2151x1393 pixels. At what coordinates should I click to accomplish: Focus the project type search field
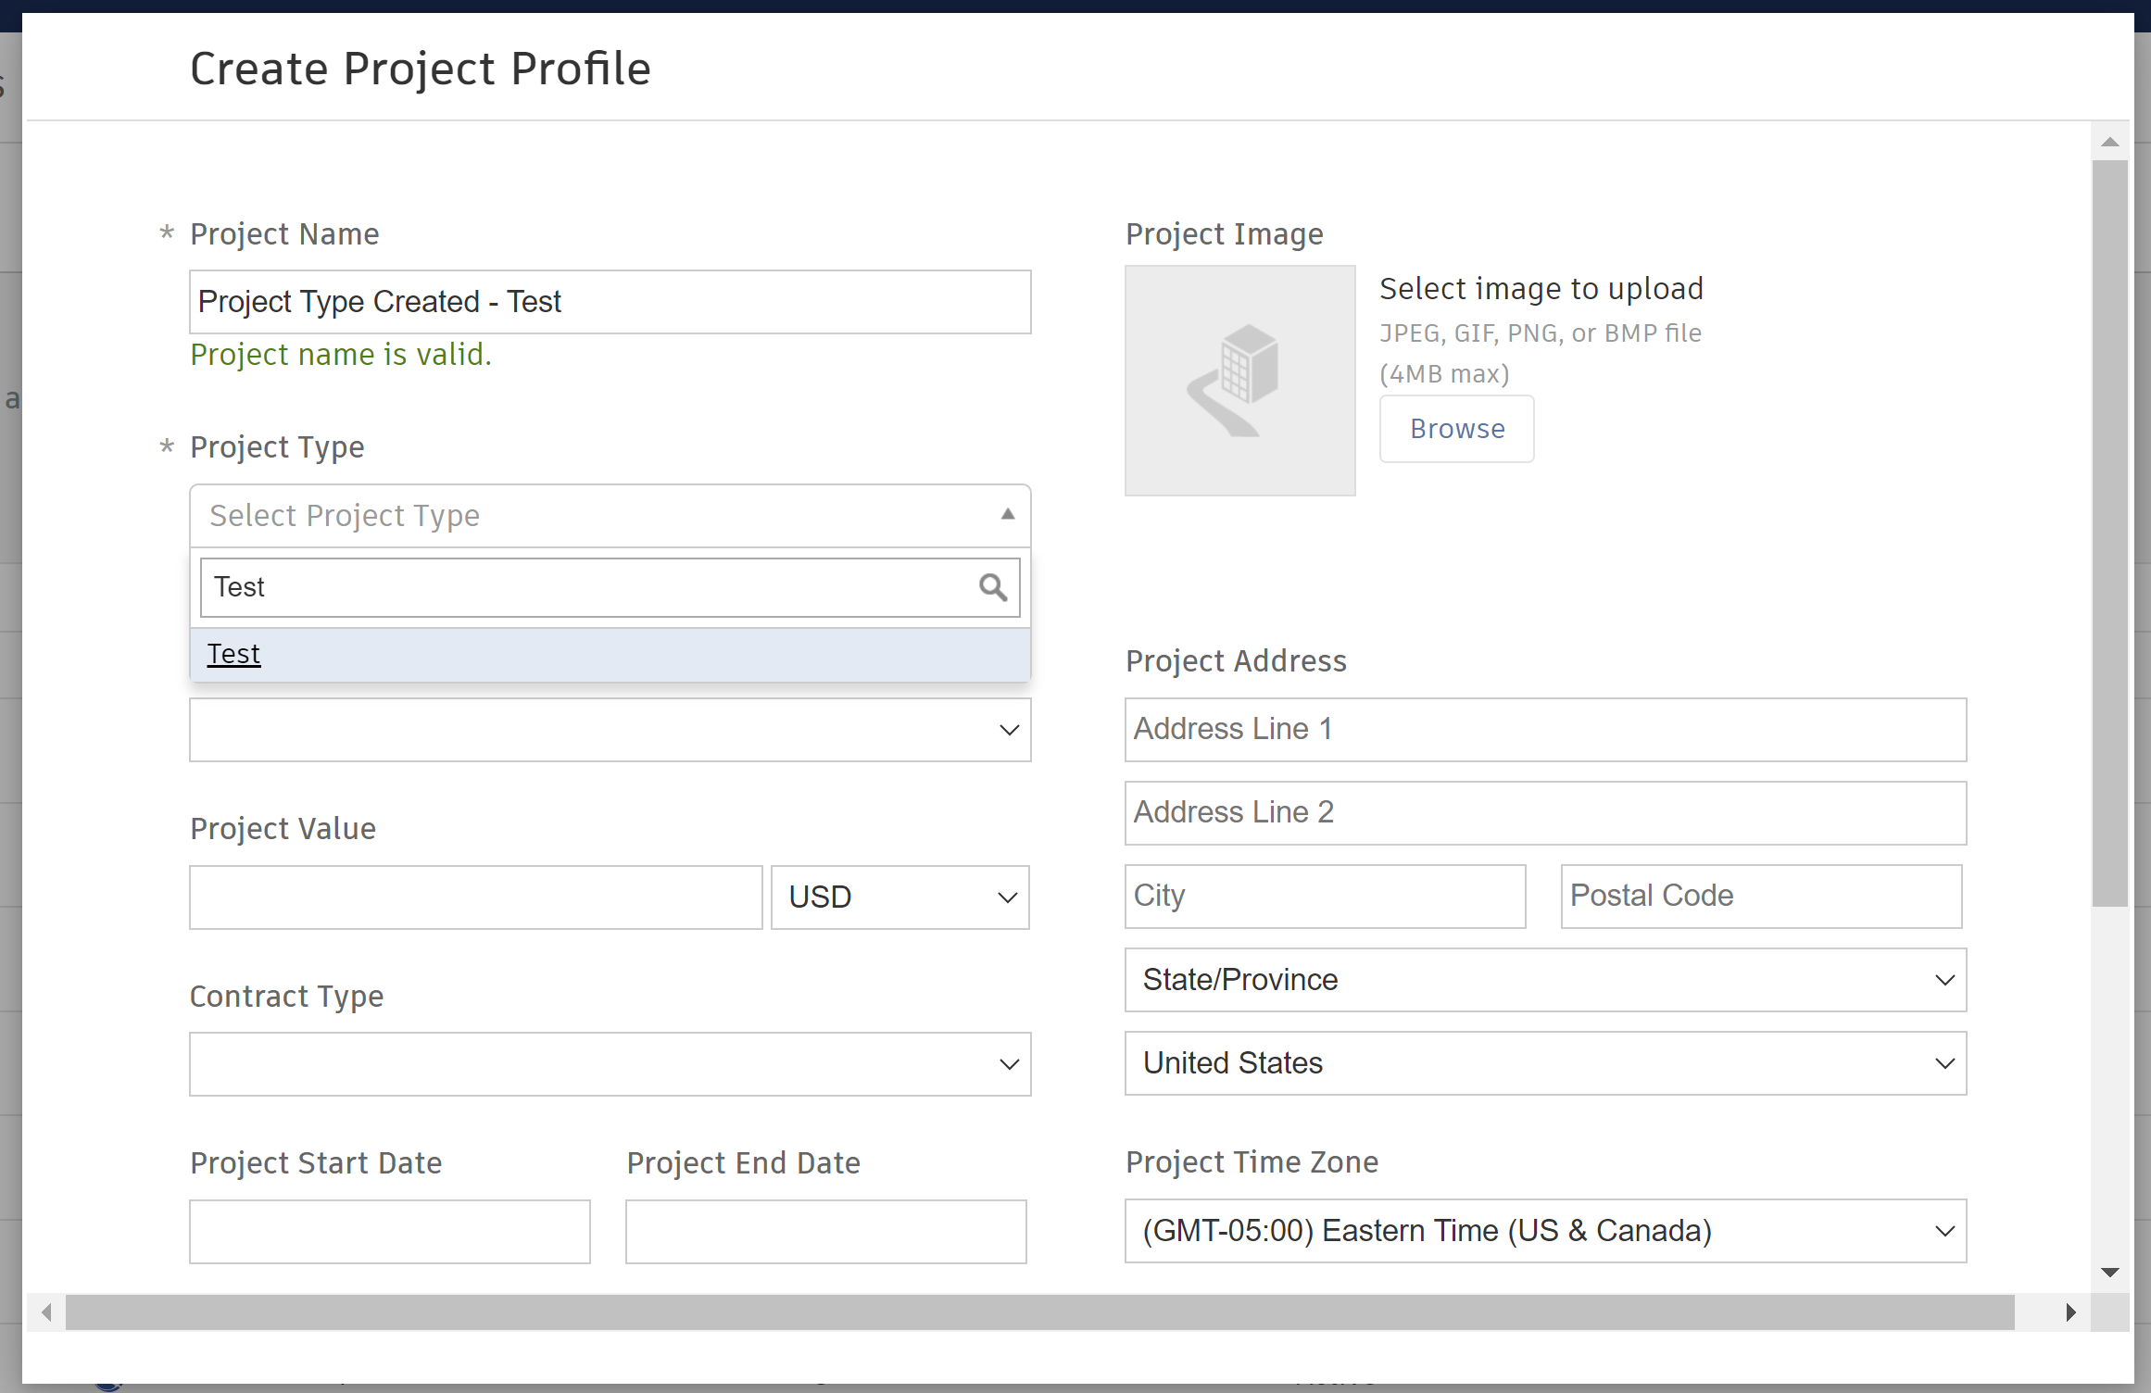589,587
